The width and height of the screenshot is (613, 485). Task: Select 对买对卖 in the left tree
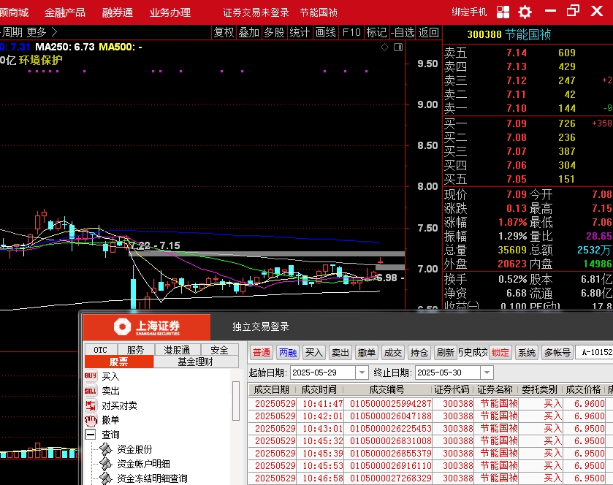(x=119, y=405)
